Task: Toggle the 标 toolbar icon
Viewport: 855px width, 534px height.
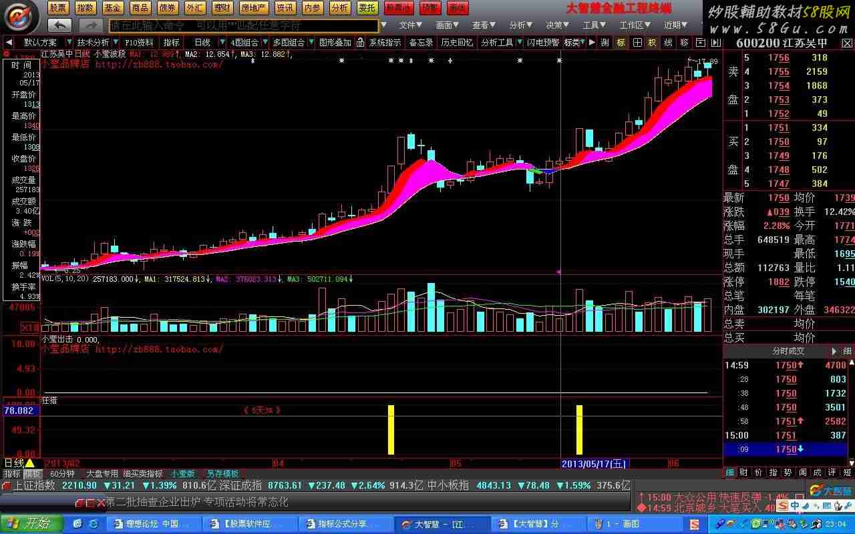Action: [621, 42]
